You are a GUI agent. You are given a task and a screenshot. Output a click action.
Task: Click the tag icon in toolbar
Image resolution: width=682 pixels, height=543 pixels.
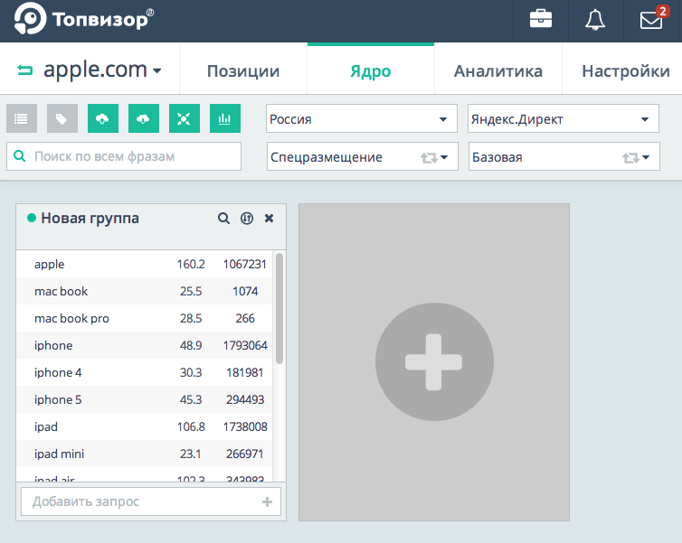(x=62, y=118)
